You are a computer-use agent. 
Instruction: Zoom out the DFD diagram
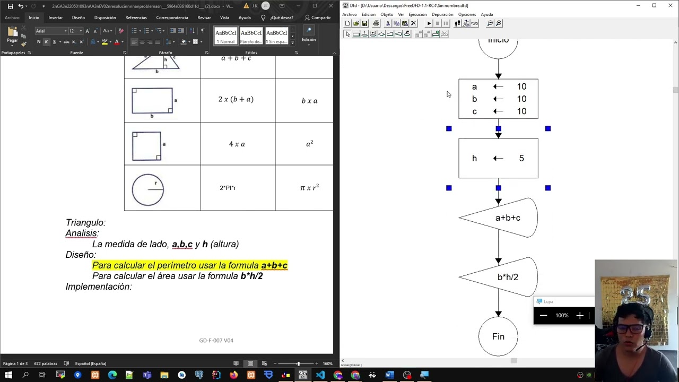pyautogui.click(x=490, y=23)
